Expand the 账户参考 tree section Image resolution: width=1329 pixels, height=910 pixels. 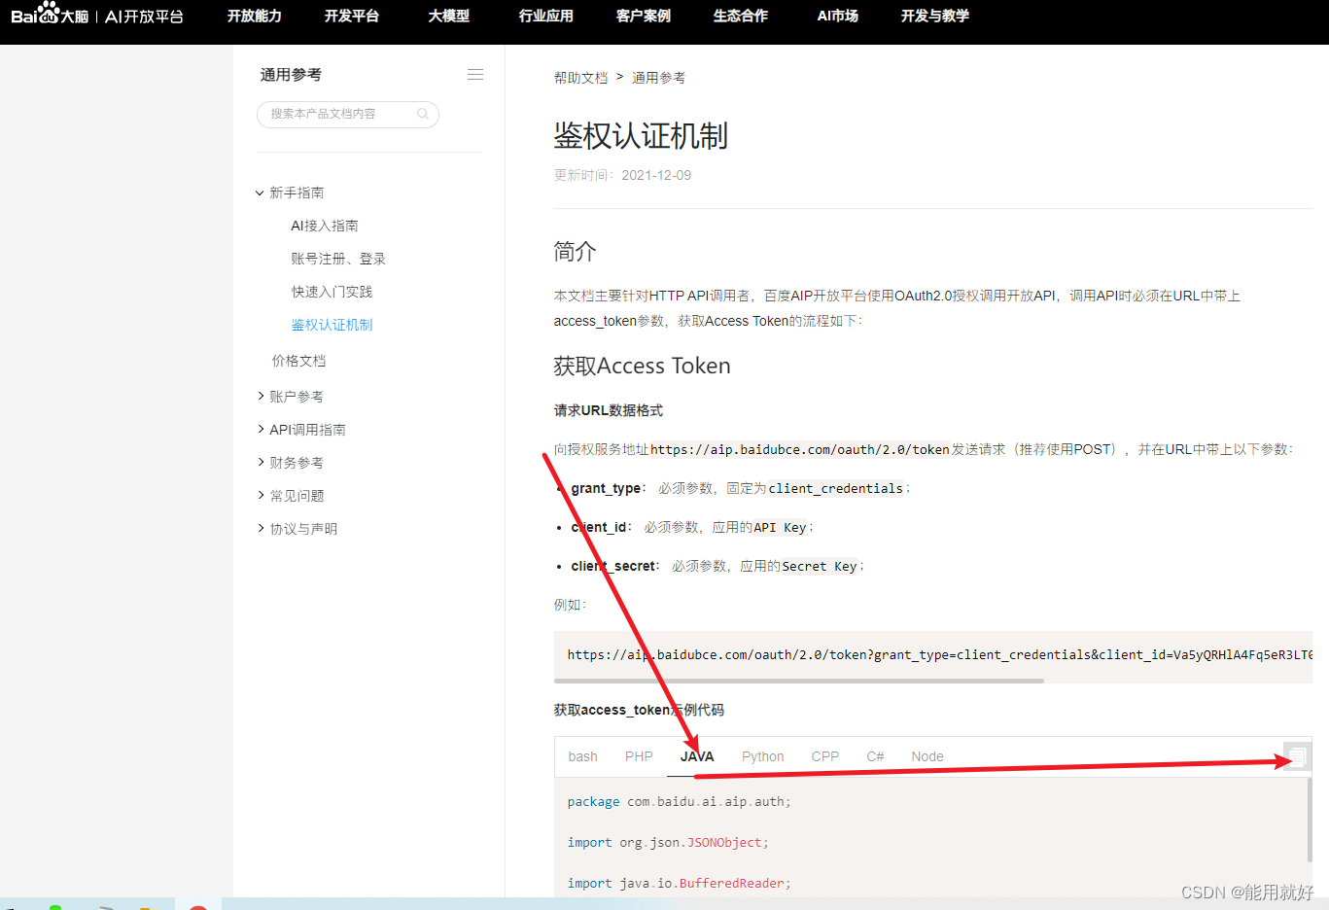point(290,397)
